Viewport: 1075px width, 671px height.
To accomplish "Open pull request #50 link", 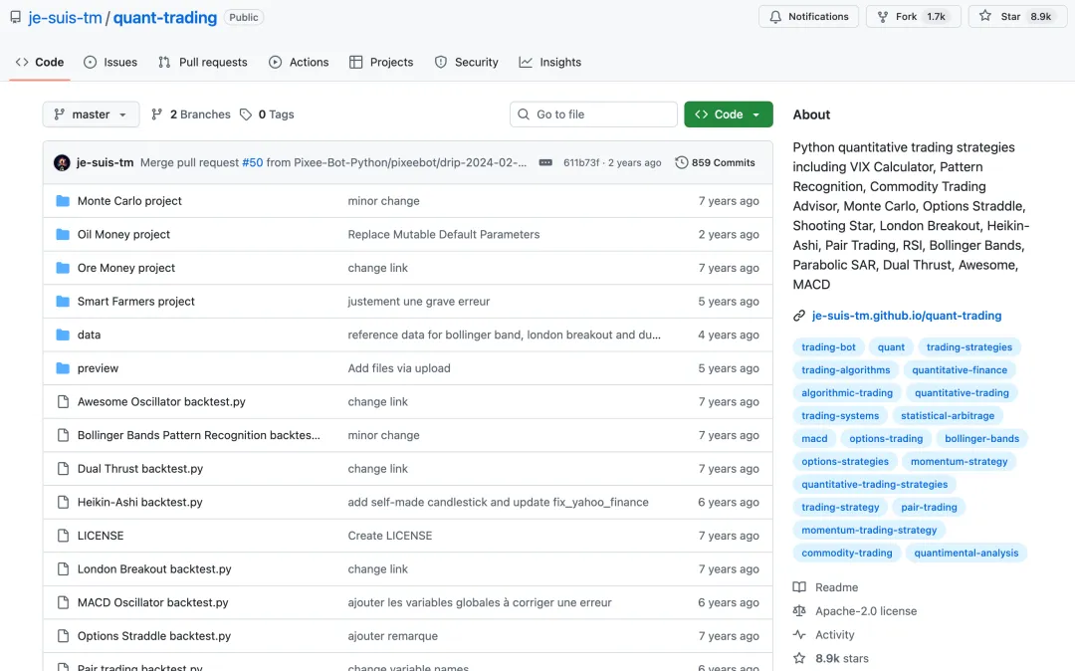I will 252,162.
